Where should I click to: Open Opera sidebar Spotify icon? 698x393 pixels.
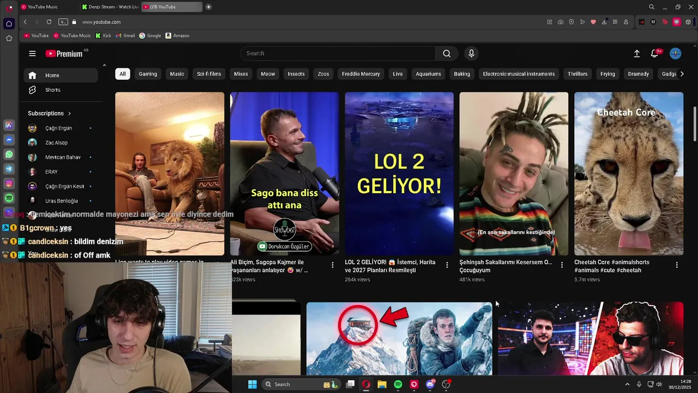[9, 198]
